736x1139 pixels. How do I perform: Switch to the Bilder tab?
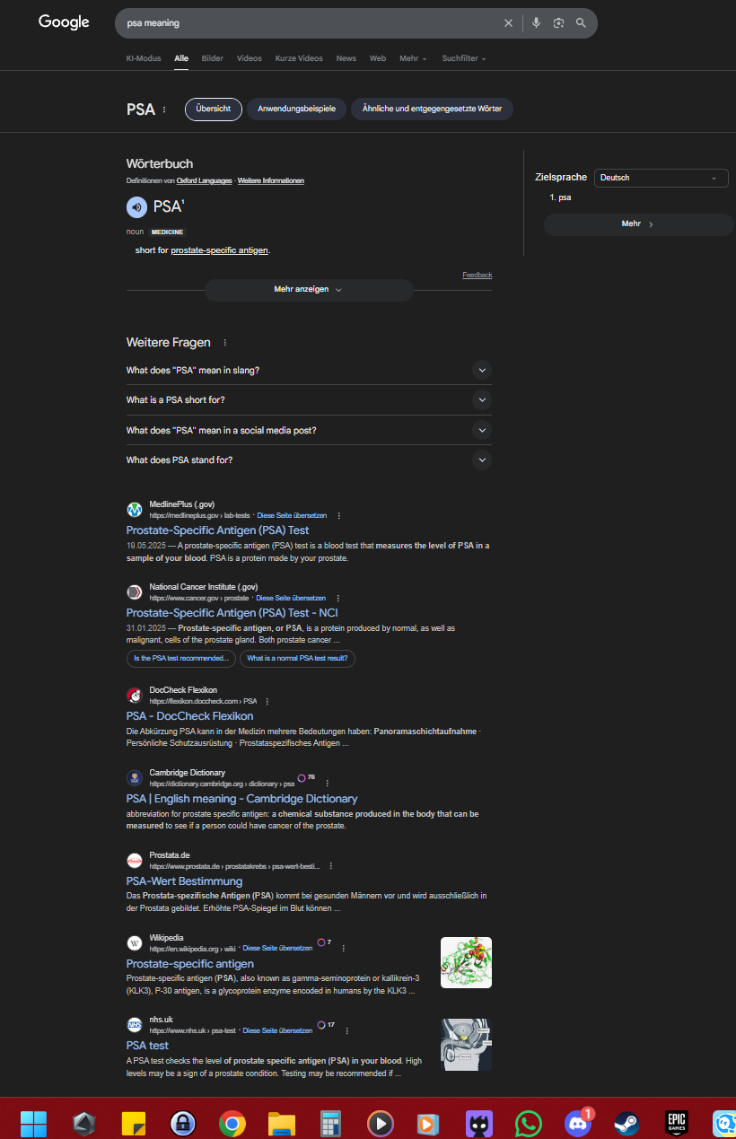[x=213, y=58]
